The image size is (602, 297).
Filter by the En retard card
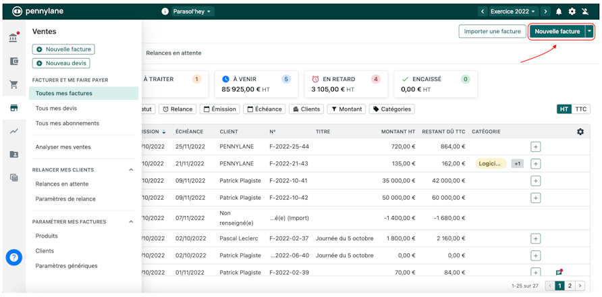(x=346, y=84)
